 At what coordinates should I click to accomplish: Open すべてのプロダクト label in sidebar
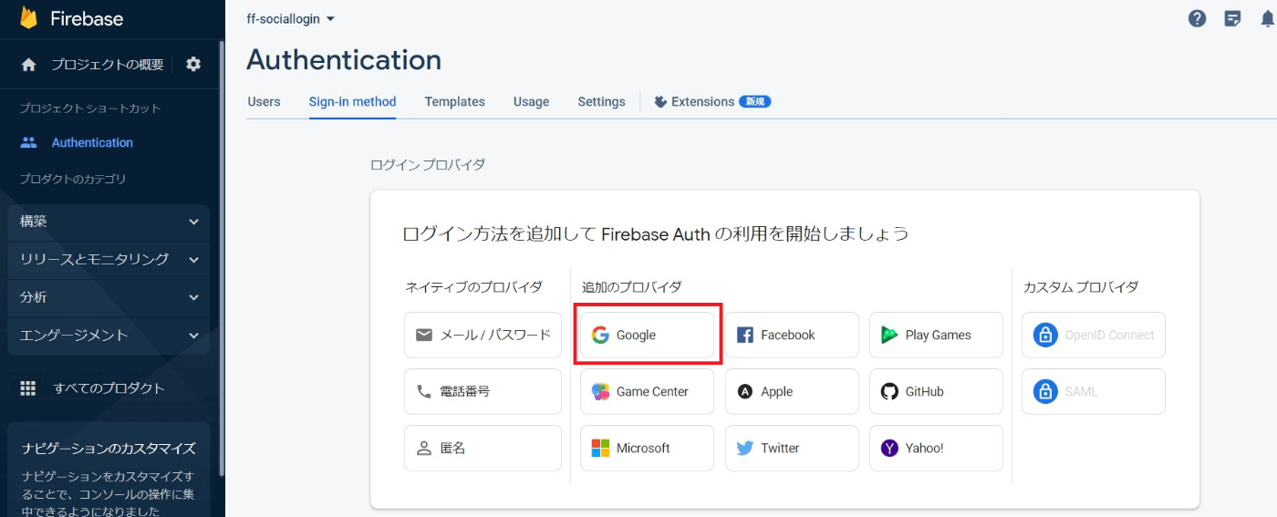109,388
